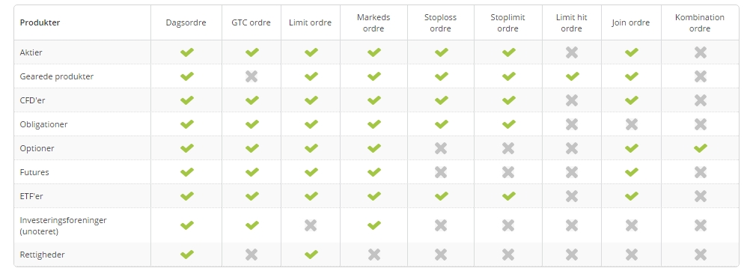Click the grey cross for Rettigheder Markeds ordre
Screen dimensions: 750x277
click(374, 254)
